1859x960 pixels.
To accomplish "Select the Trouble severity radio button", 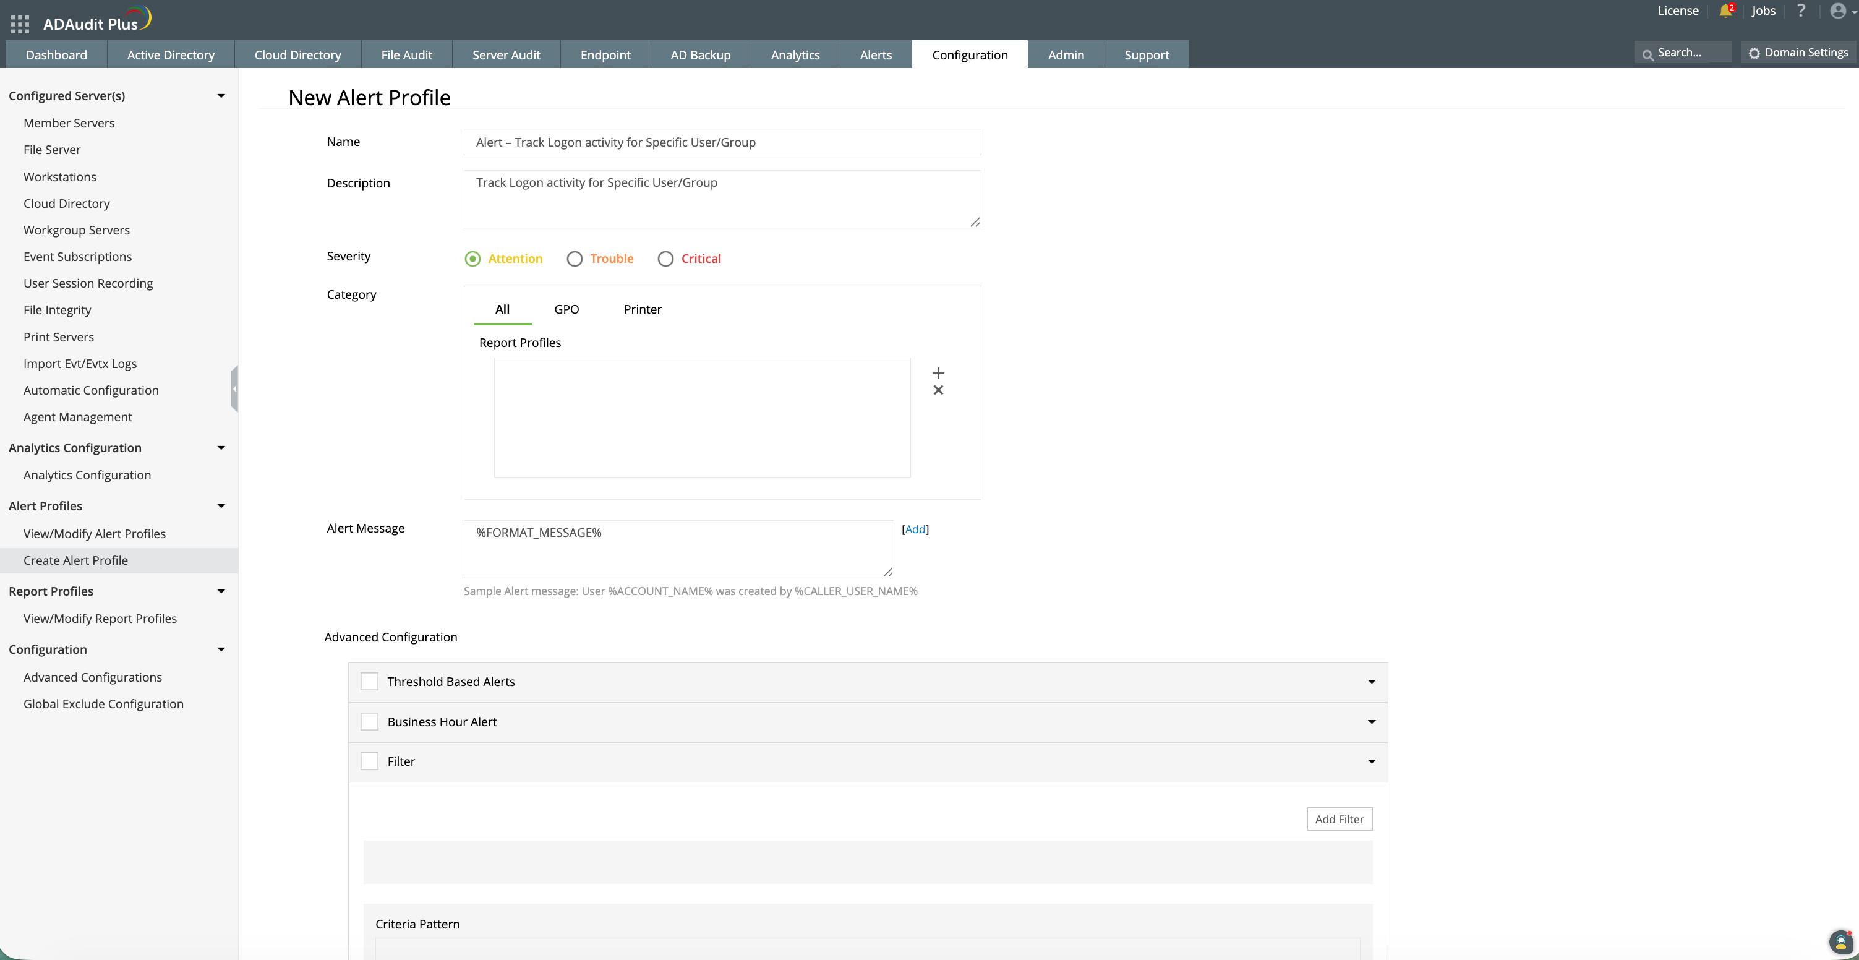I will tap(575, 259).
